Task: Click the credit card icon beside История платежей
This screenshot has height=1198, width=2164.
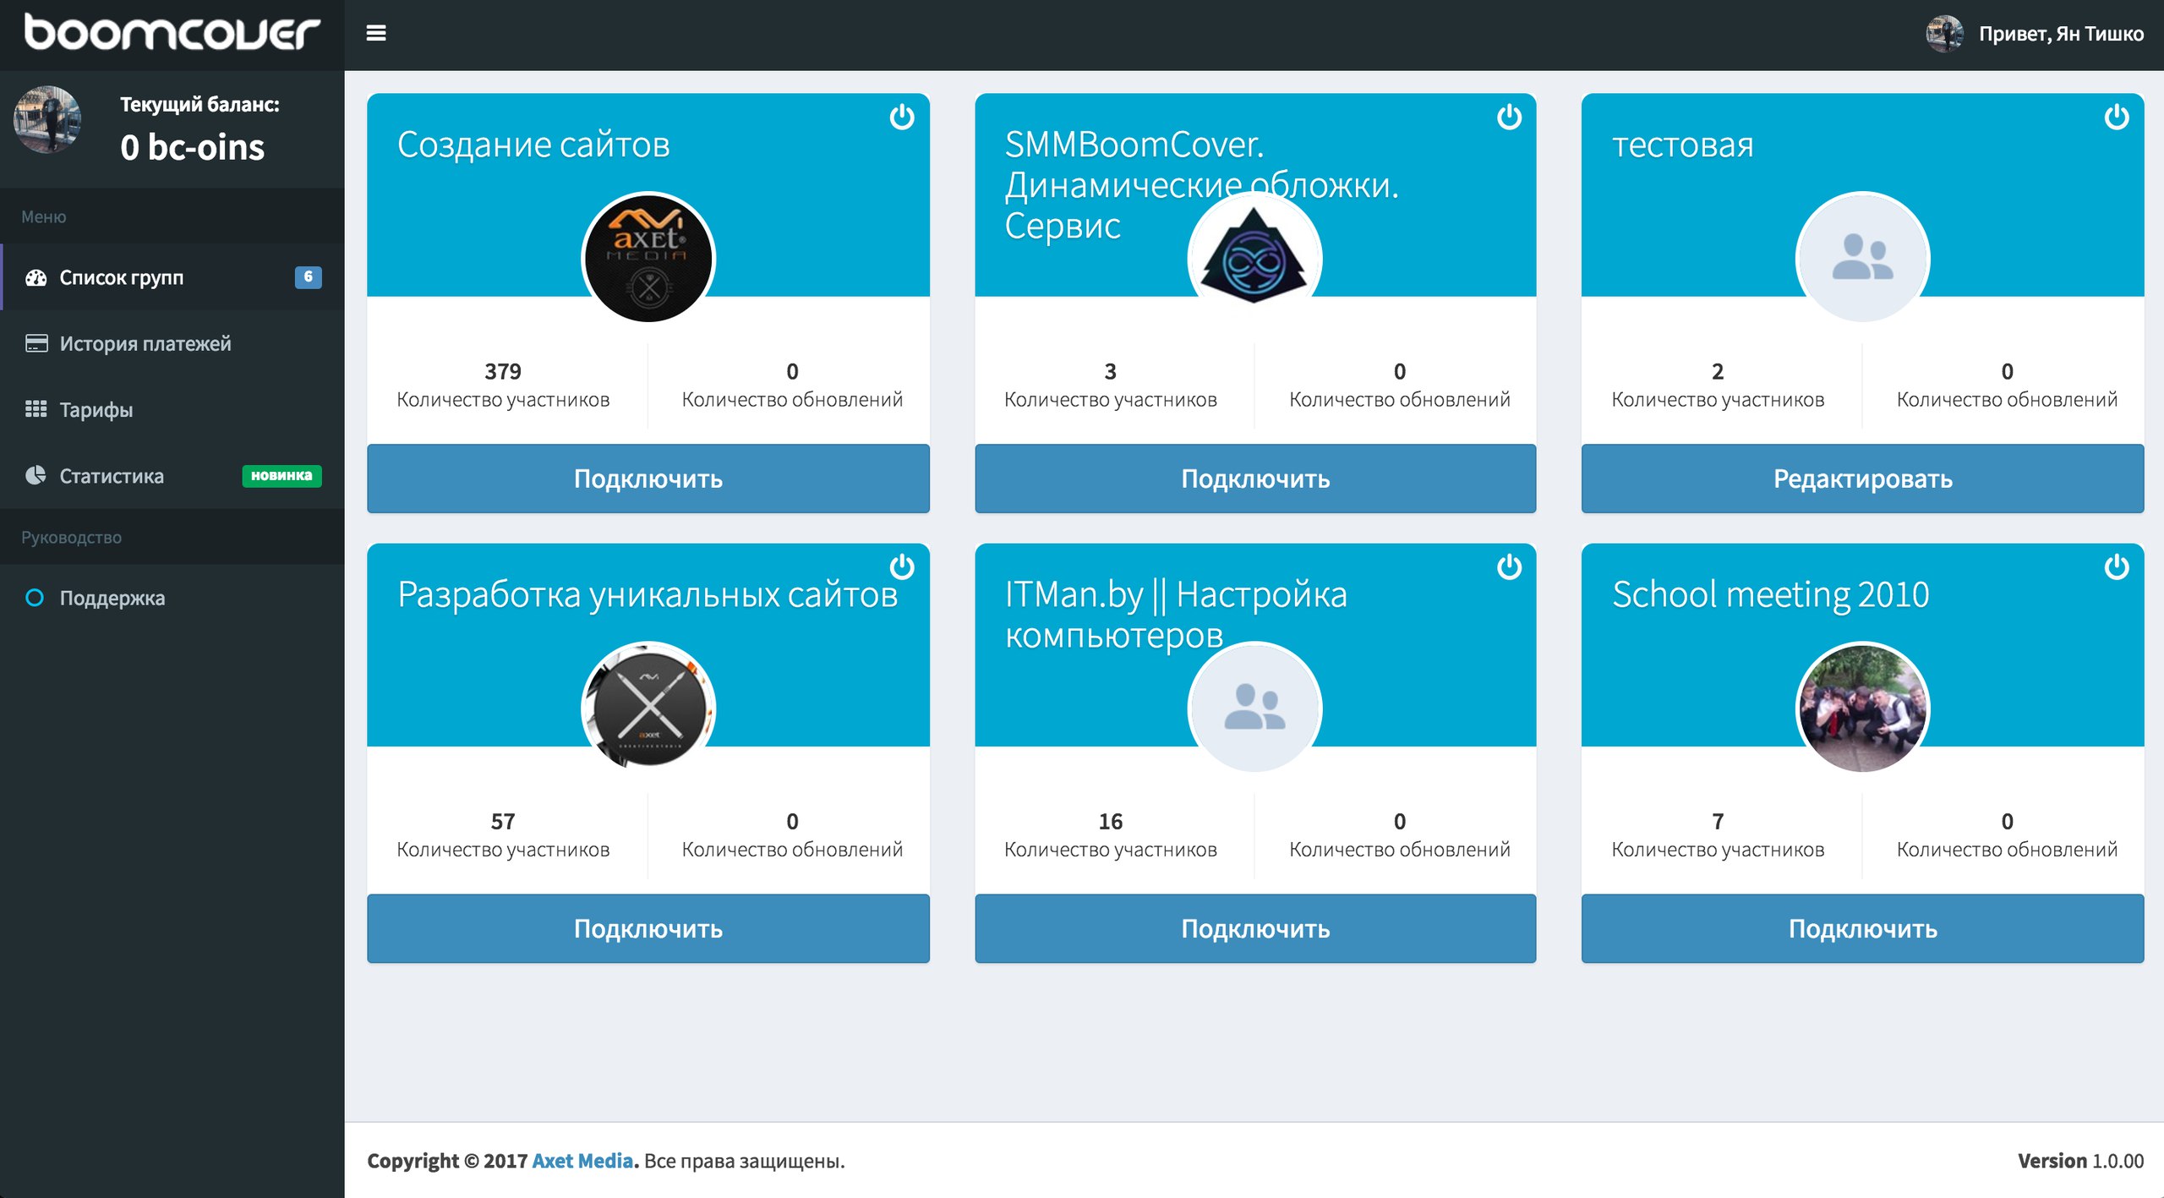Action: coord(36,343)
